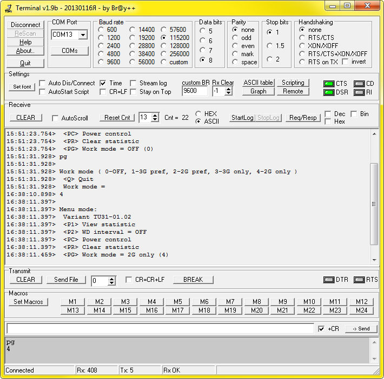Select HEX receive display mode

(x=198, y=114)
